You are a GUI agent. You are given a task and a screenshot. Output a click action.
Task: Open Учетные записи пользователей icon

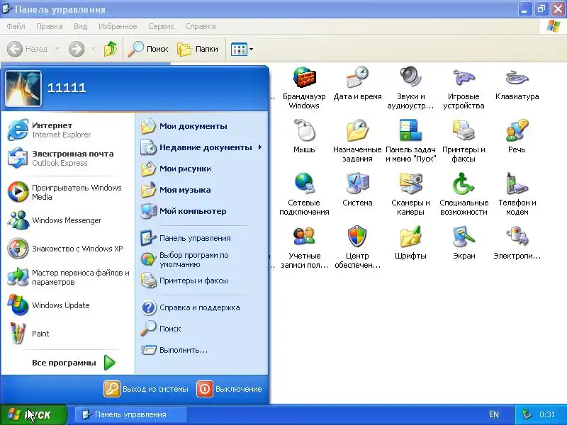[304, 247]
